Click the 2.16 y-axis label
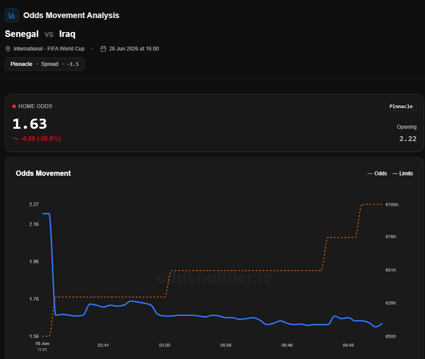This screenshot has width=425, height=359. 34,224
